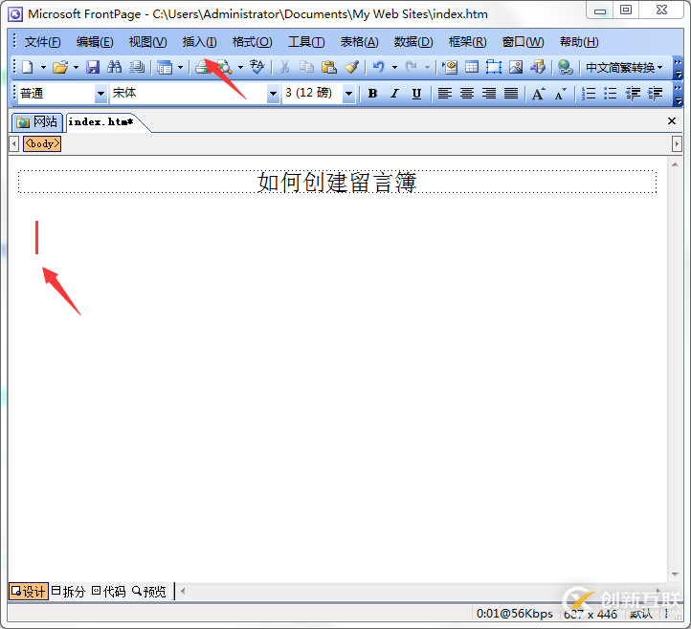
Task: Click the Insert Layer icon
Action: [x=494, y=67]
